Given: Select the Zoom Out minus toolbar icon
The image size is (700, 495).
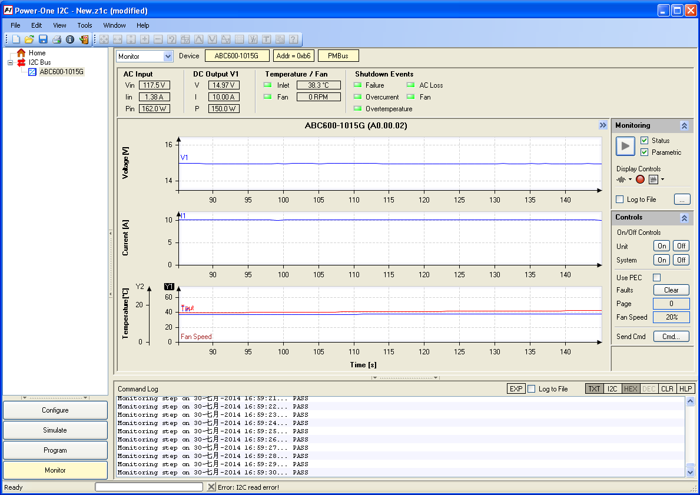Looking at the screenshot, I should point(157,39).
